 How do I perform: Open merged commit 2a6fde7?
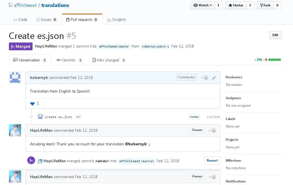coord(102,161)
